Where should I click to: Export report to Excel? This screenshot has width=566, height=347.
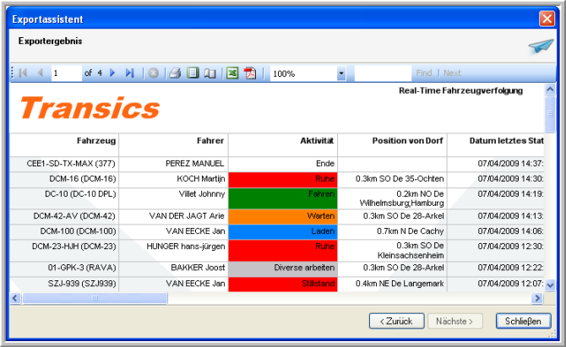coord(232,73)
